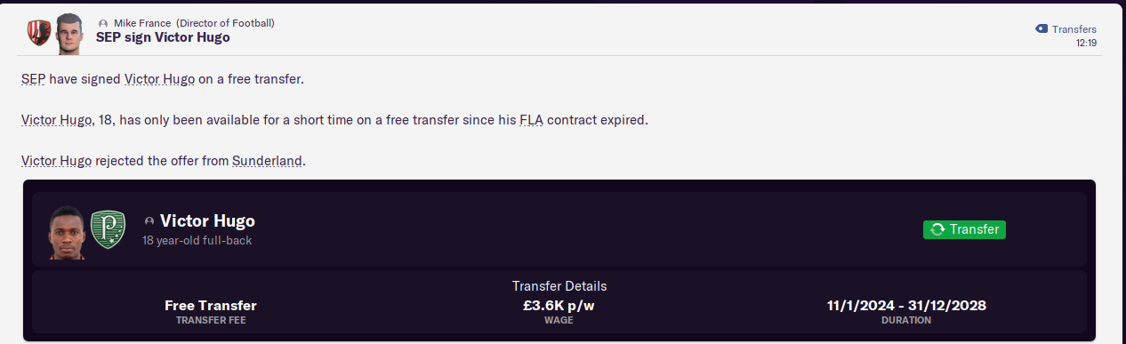Image resolution: width=1126 pixels, height=344 pixels.
Task: Open Mike France's staff profile link
Action: (x=143, y=23)
